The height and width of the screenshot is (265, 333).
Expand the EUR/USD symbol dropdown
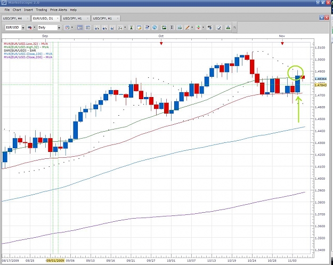pyautogui.click(x=23, y=28)
